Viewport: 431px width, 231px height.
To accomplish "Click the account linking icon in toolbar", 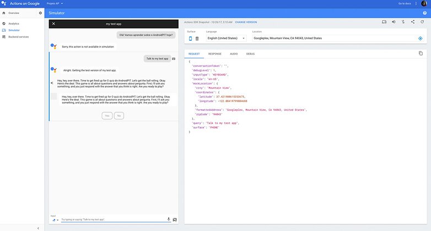I will 403,22.
